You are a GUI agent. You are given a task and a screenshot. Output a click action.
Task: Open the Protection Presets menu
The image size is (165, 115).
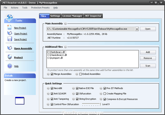40,8
